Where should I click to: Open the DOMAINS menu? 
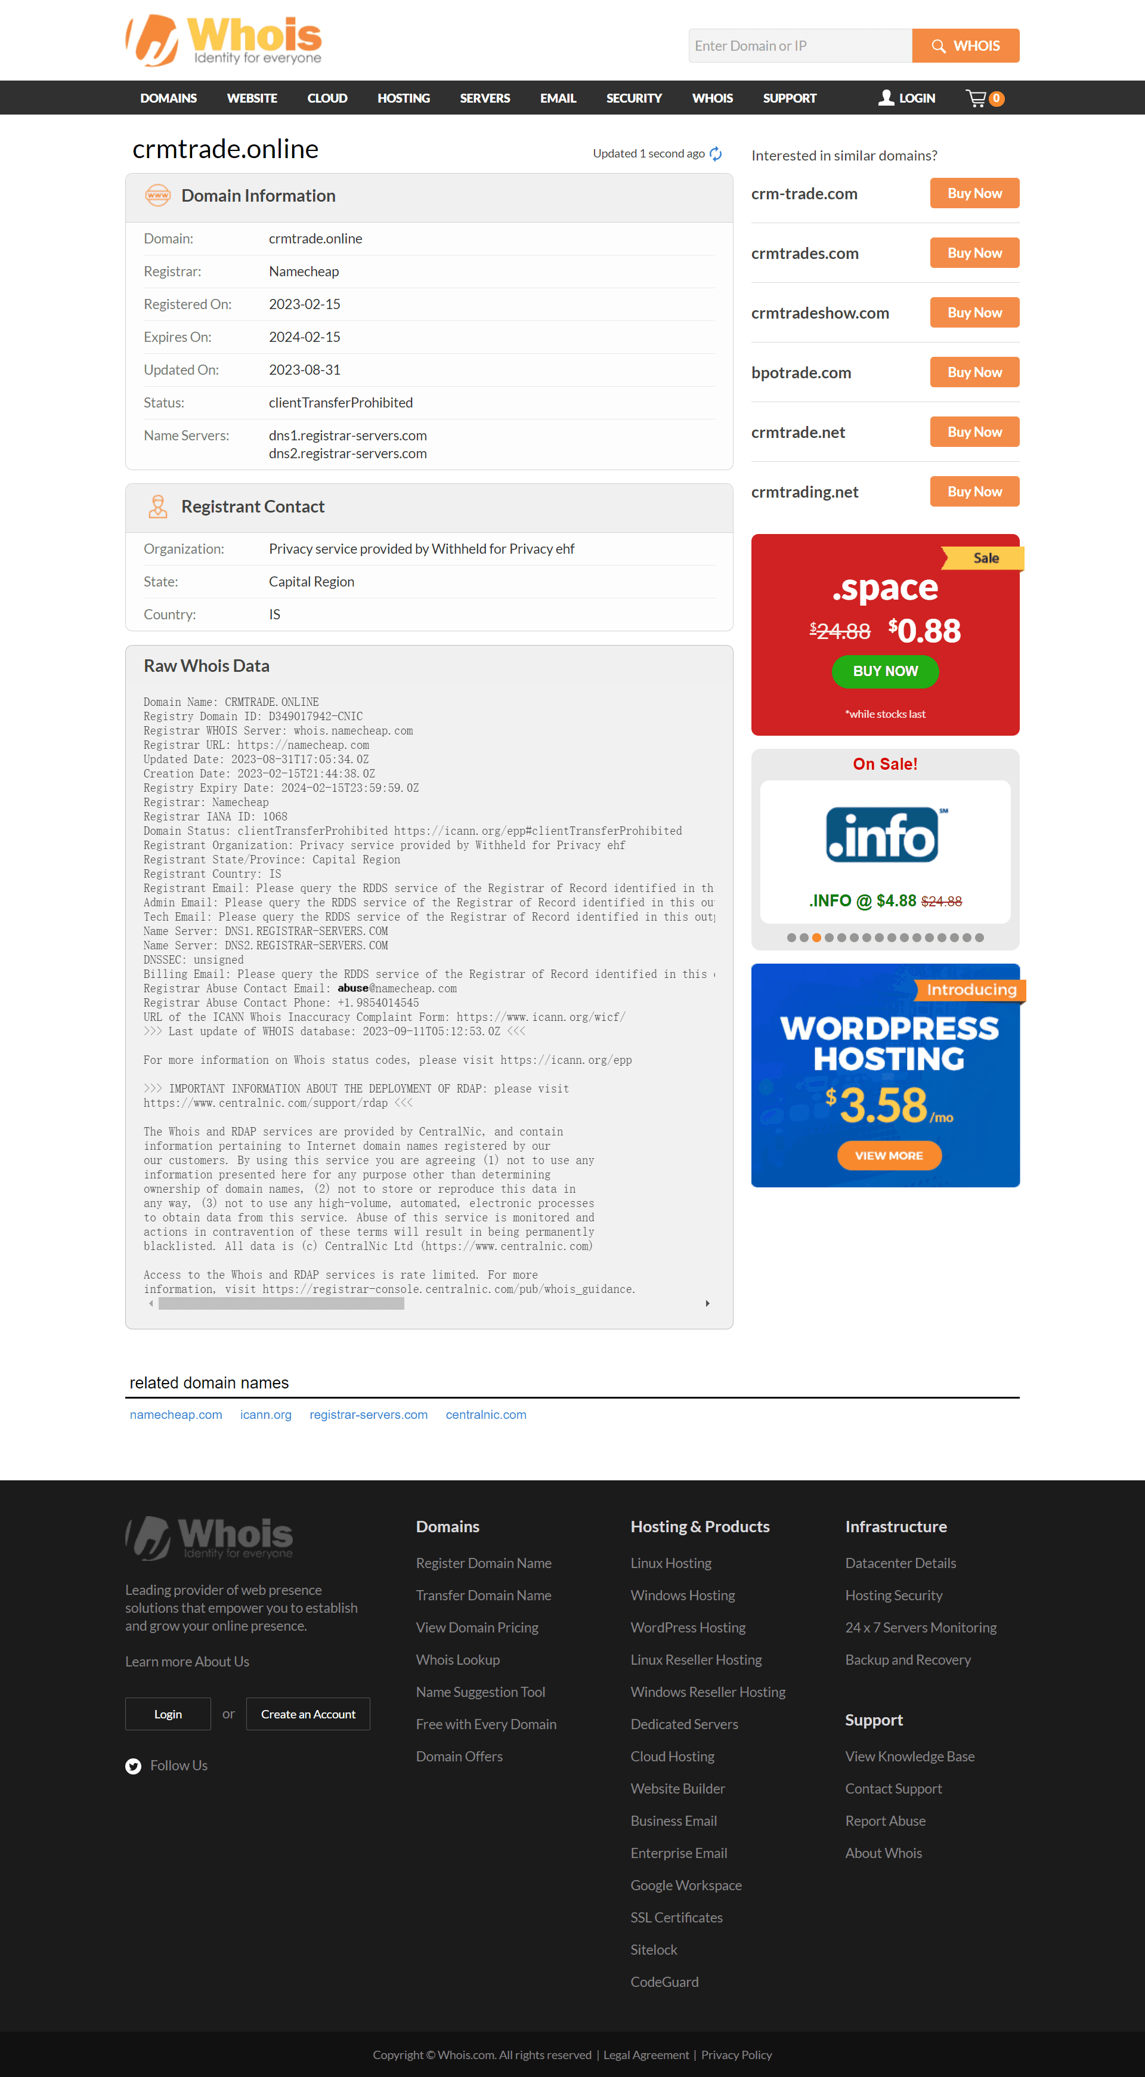168,98
